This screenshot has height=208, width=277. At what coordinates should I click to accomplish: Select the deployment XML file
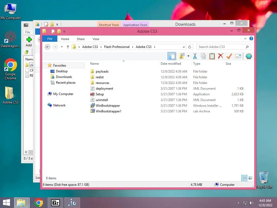pos(104,89)
